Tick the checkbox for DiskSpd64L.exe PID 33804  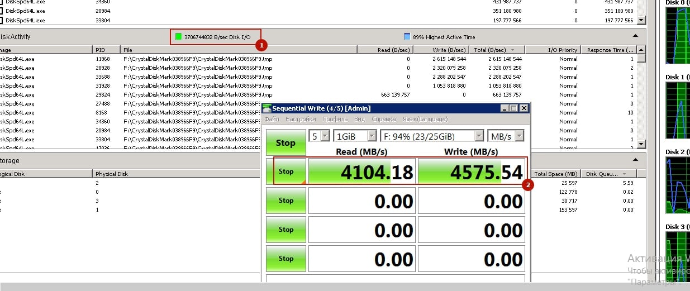pyautogui.click(x=2, y=21)
